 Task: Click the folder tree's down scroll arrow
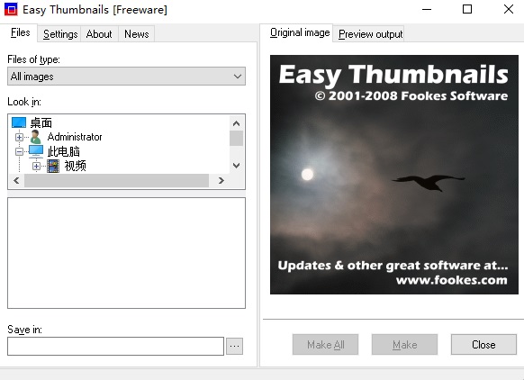pos(236,166)
